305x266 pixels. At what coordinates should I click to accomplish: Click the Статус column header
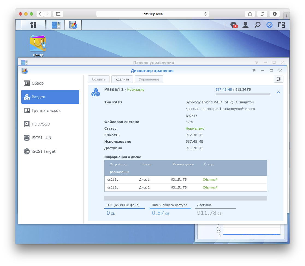209,164
